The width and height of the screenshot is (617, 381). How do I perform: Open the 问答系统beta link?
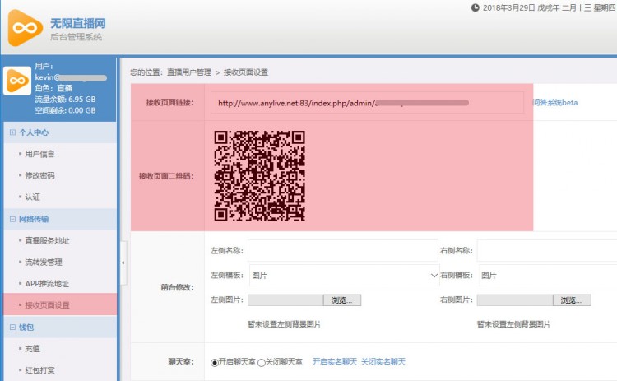555,103
